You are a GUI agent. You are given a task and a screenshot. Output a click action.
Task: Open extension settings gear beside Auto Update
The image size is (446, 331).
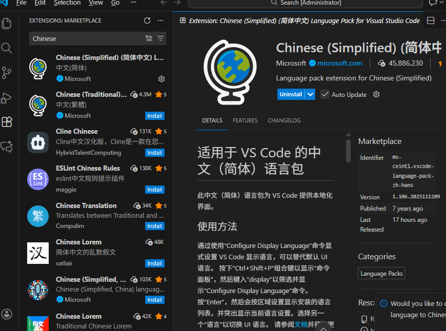point(376,94)
